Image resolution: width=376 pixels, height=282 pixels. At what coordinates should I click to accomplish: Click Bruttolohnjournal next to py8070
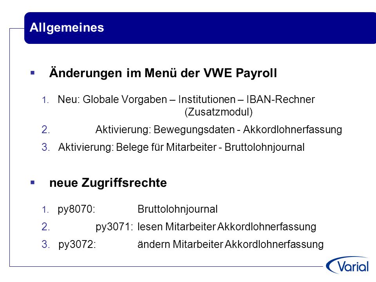click(x=177, y=209)
